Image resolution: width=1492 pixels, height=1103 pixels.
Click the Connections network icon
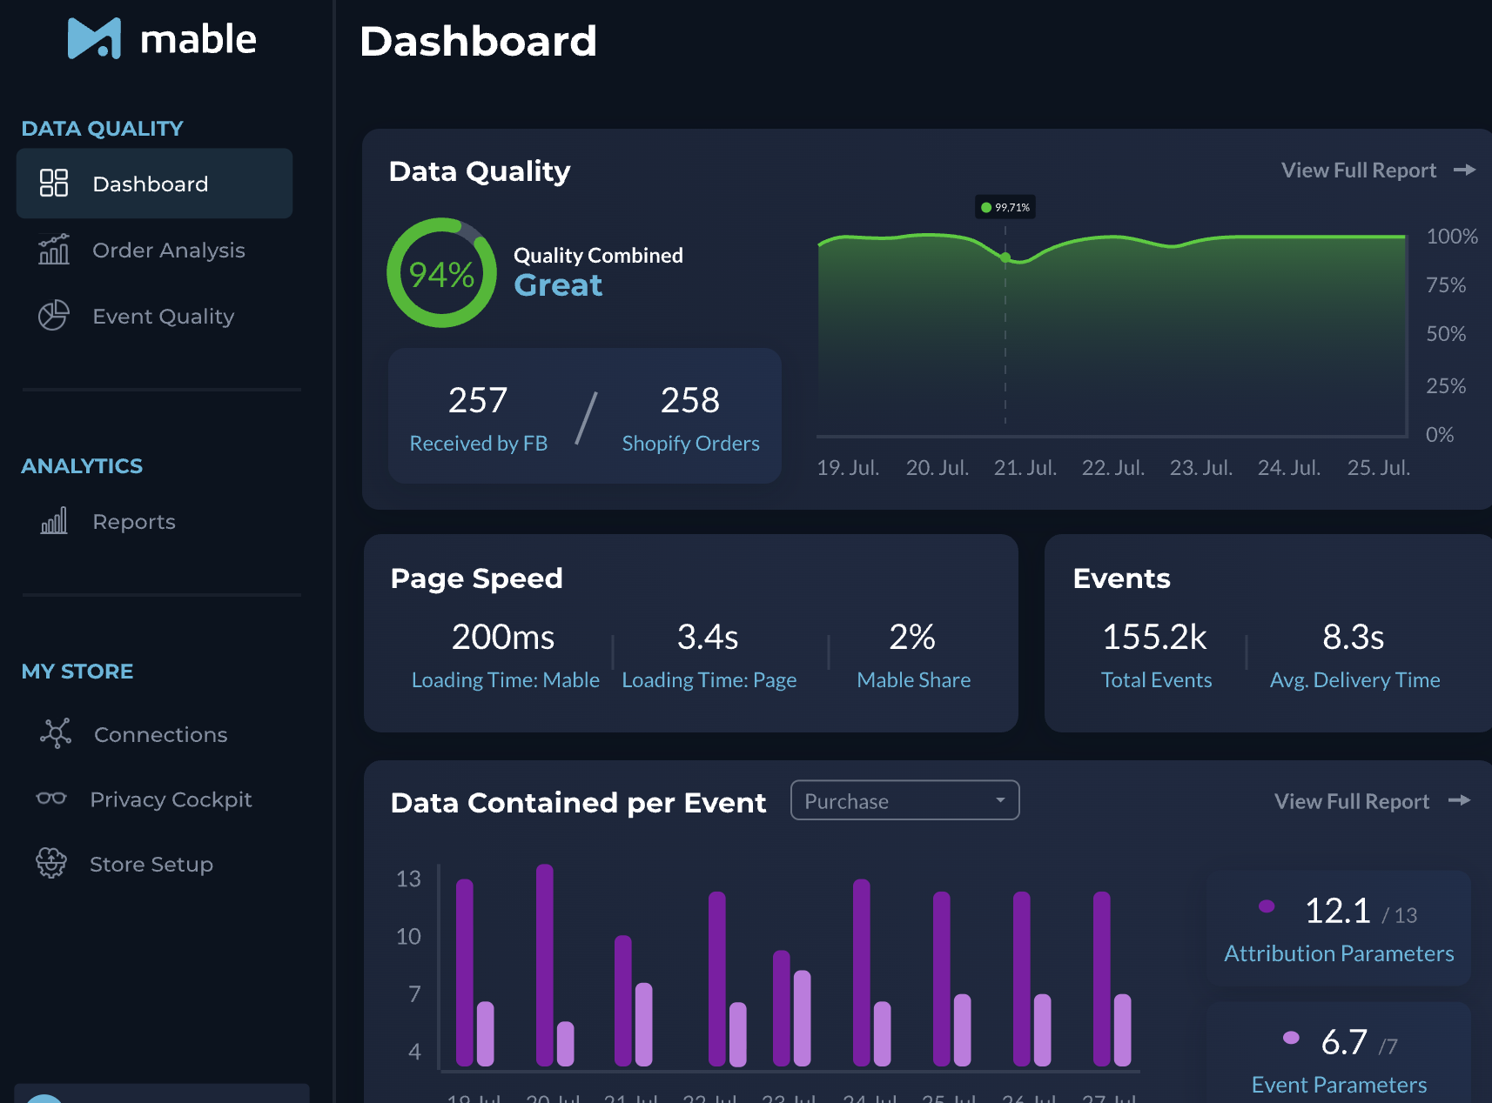[x=56, y=734]
